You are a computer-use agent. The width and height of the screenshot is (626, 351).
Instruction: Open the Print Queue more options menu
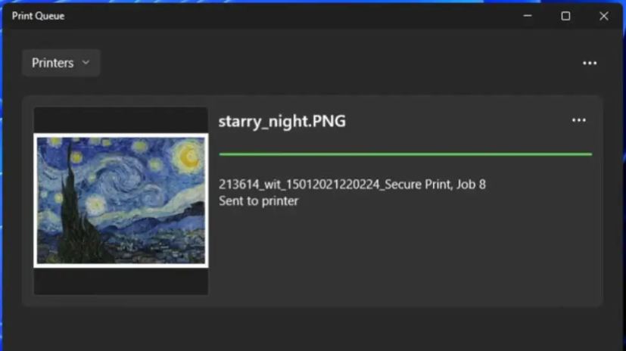point(590,63)
